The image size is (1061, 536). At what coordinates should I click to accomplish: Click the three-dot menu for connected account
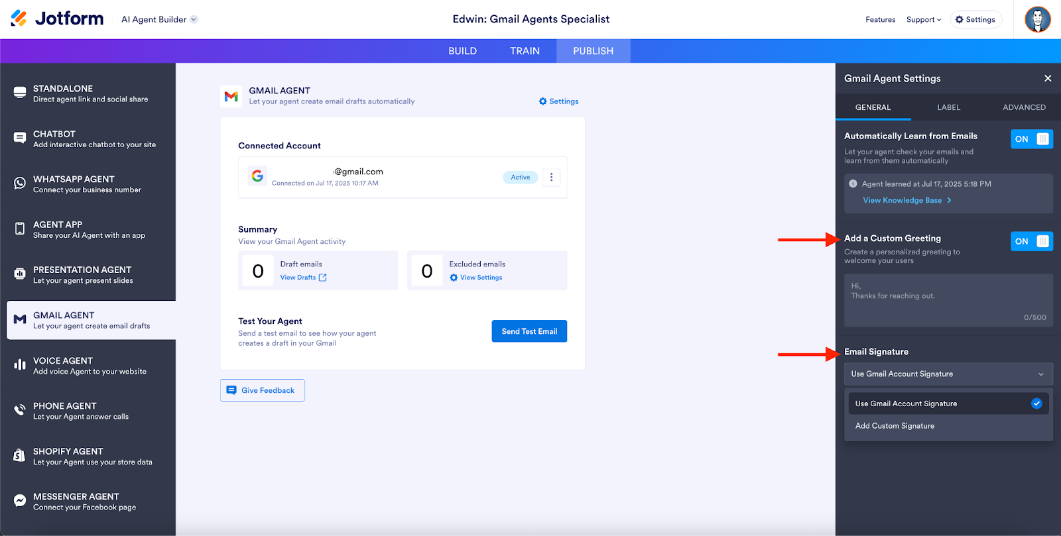(551, 178)
